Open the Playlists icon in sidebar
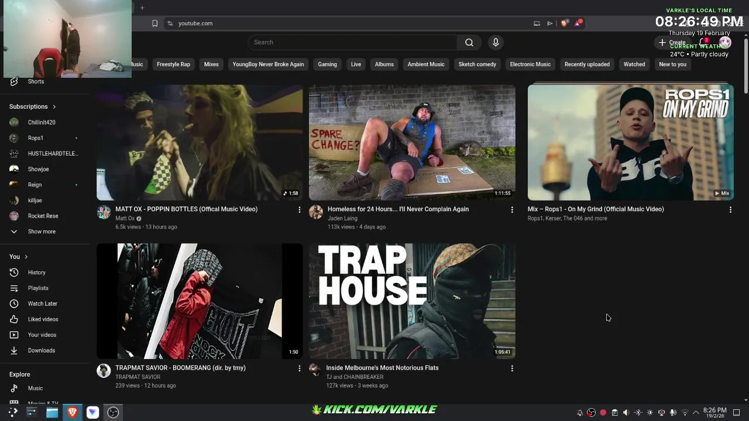749x421 pixels. click(x=14, y=288)
